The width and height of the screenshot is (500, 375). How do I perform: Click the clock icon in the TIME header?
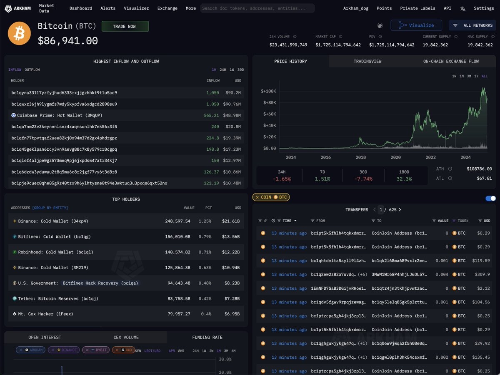tap(273, 221)
